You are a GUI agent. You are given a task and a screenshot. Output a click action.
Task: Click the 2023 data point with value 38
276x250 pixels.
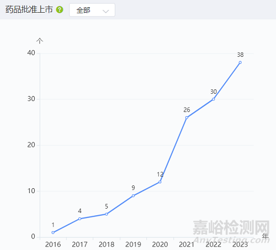coord(240,62)
